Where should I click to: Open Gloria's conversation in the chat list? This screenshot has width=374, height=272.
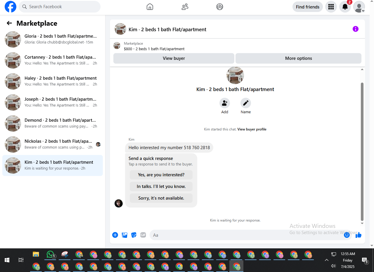point(53,39)
